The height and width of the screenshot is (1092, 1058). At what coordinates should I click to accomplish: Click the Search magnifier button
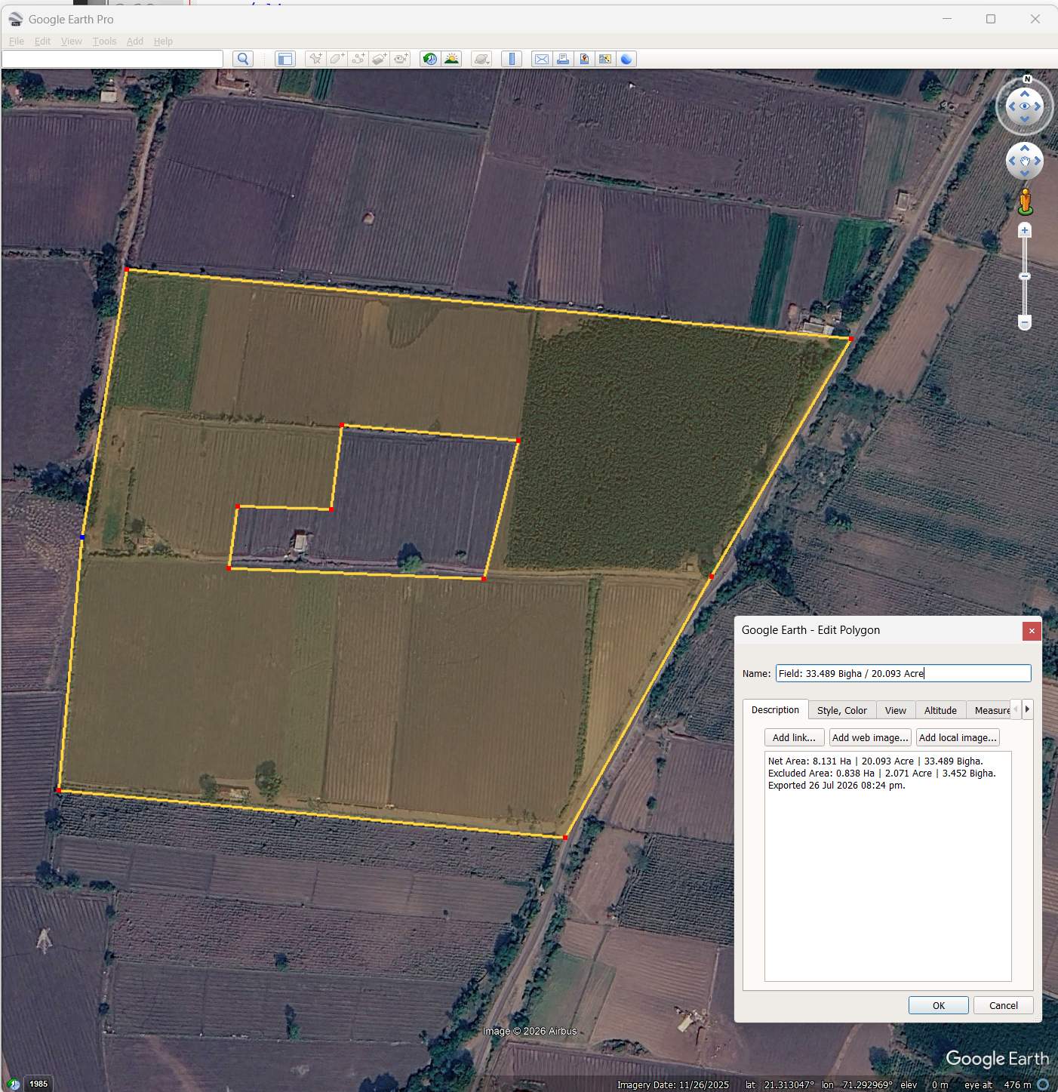click(x=243, y=59)
